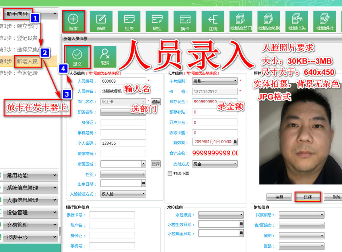Click the 批量挂失 toolbar icon
Screen dimensions: 342x252
[x=297, y=21]
